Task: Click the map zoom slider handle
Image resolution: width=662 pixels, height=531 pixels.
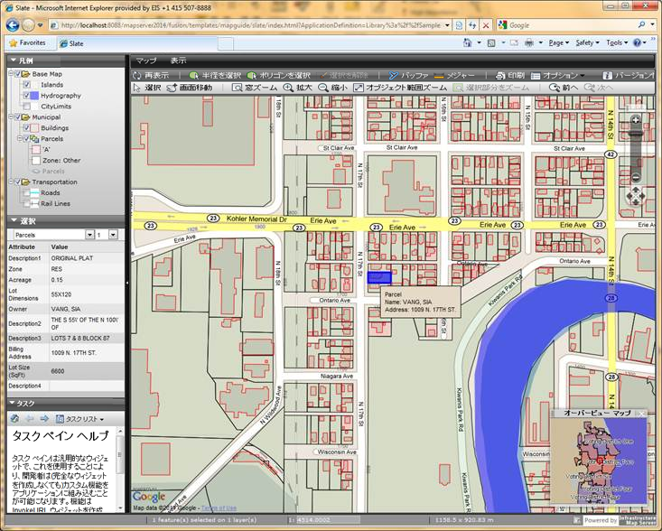Action: (x=636, y=135)
